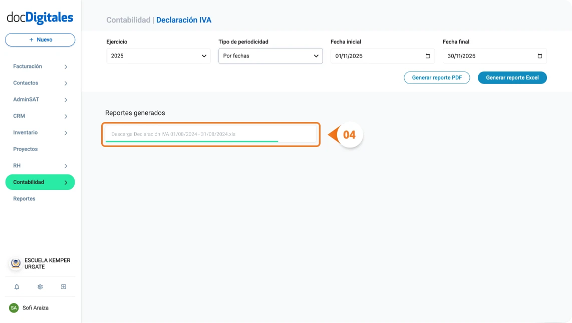Open the Tipo de periodicidad dropdown
Image resolution: width=572 pixels, height=323 pixels.
(270, 56)
